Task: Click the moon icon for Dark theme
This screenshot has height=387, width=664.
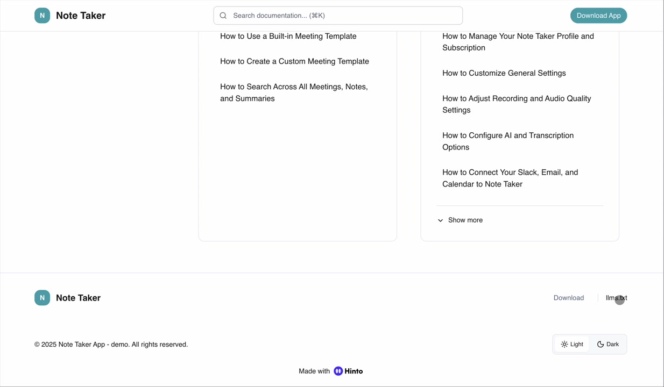Action: [601, 345]
